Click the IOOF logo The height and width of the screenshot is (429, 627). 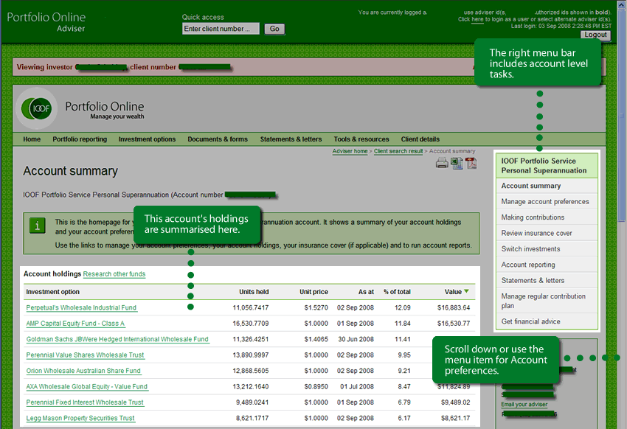pos(37,108)
